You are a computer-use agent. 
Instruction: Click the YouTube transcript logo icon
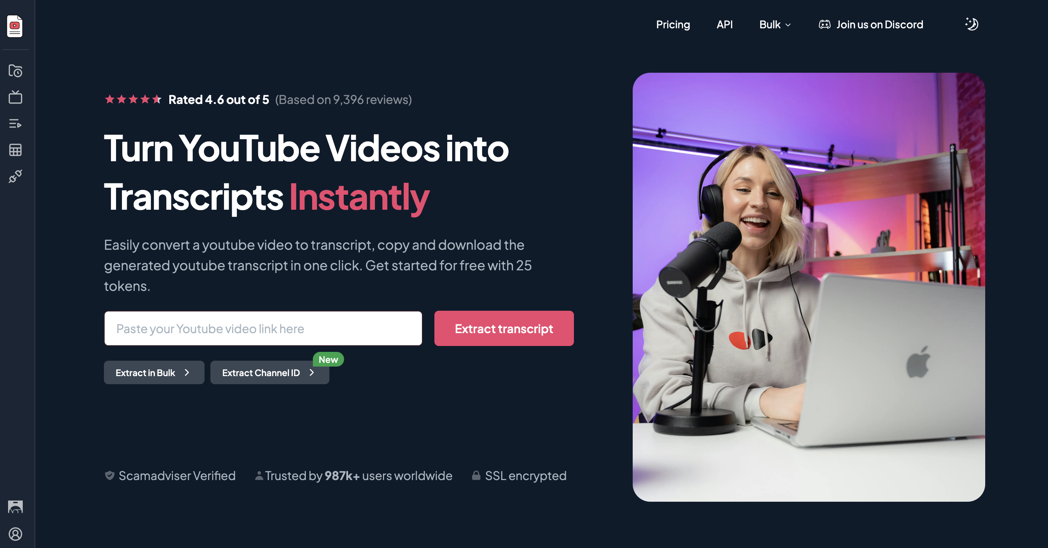tap(15, 26)
